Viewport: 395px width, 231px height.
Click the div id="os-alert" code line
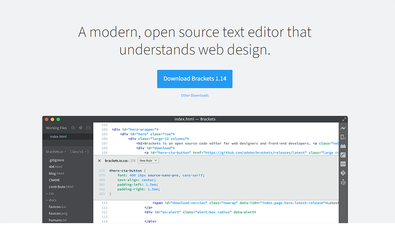pyautogui.click(x=200, y=212)
